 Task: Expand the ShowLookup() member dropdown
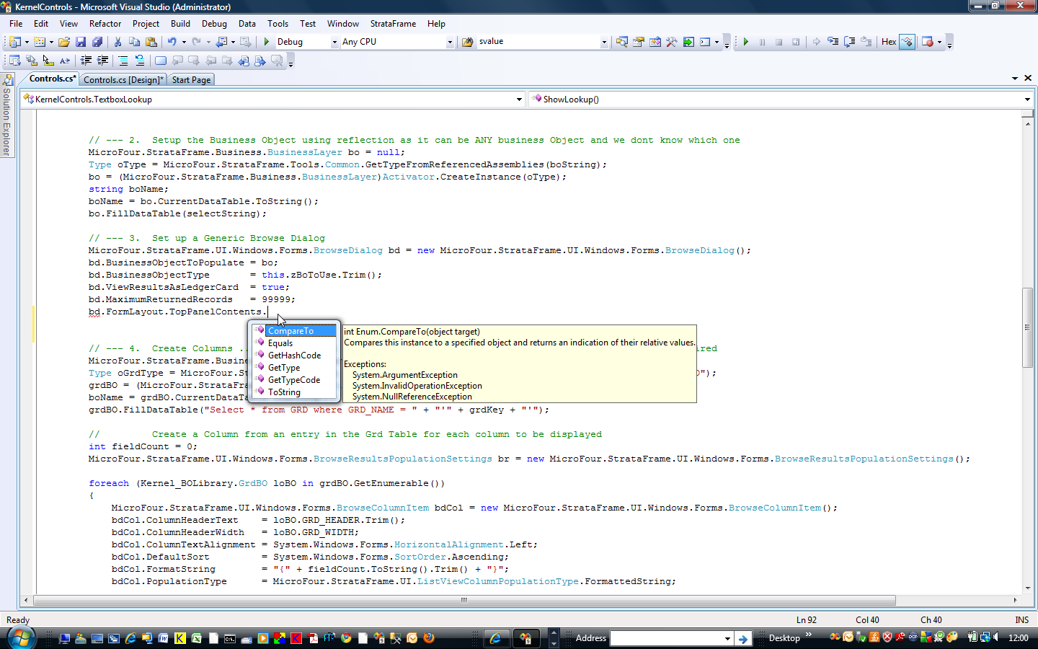[1027, 100]
